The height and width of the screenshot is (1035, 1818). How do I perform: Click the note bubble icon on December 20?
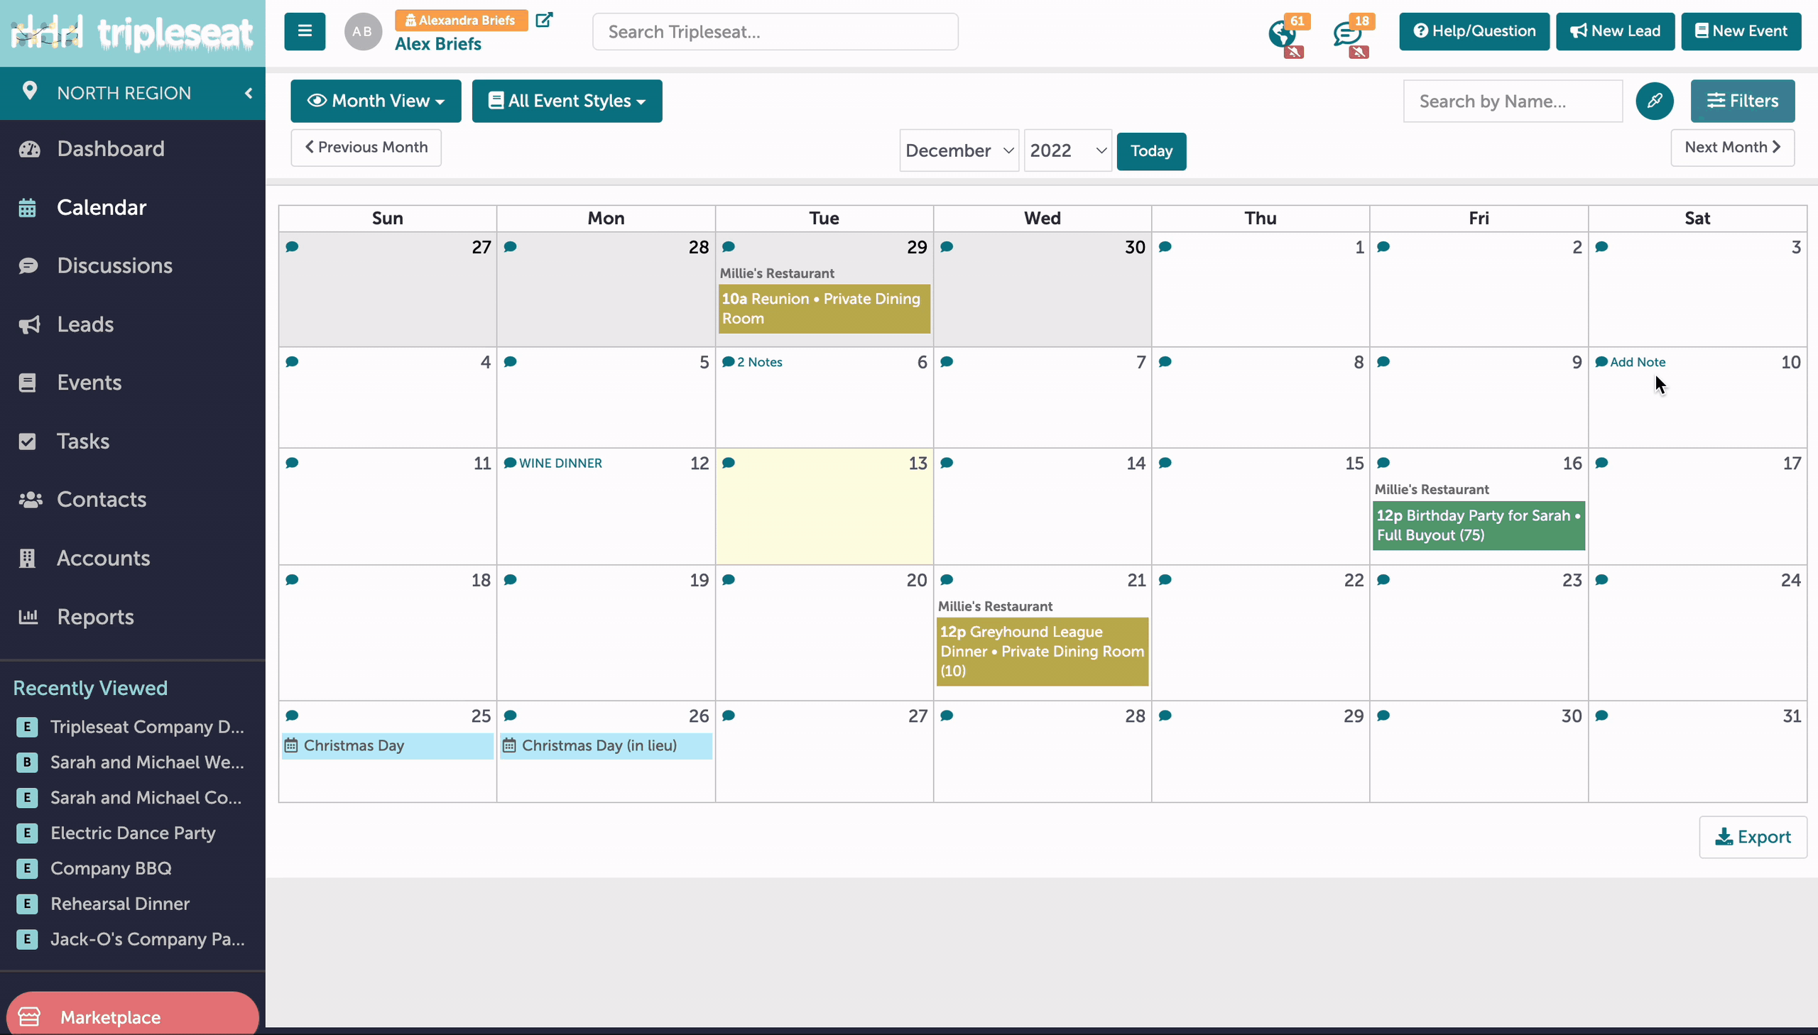(x=728, y=580)
